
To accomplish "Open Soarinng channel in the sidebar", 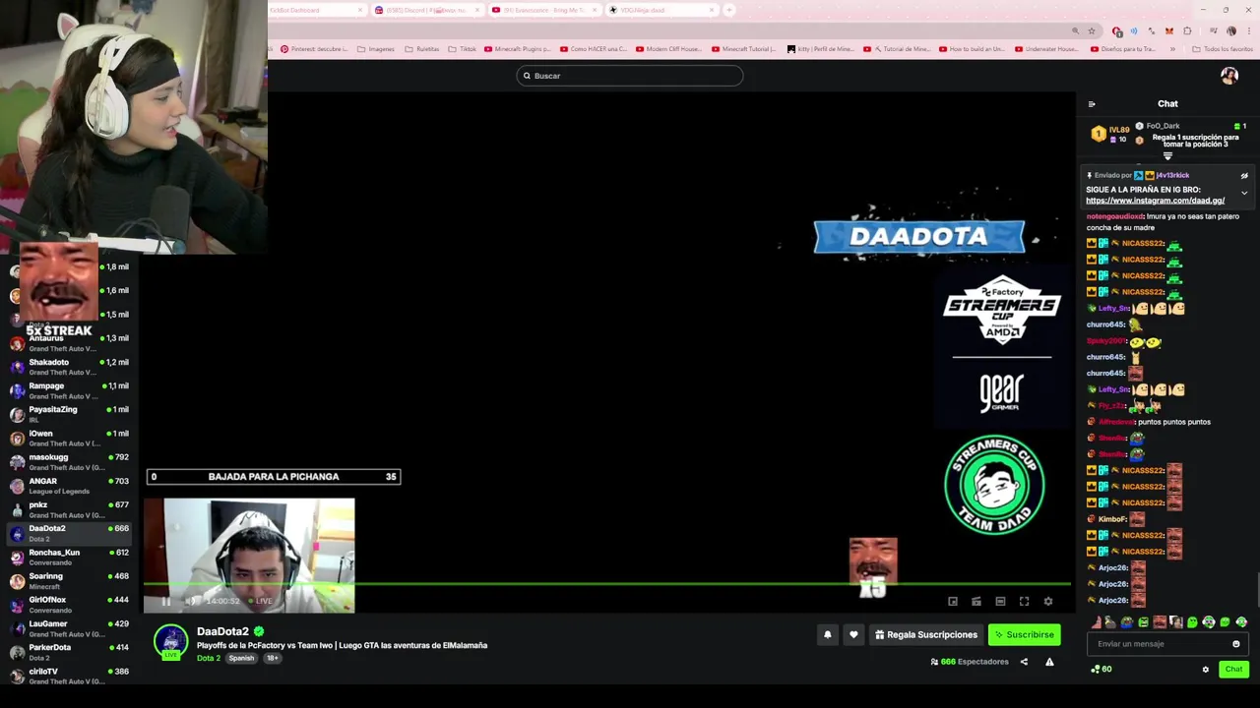I will click(x=69, y=580).
